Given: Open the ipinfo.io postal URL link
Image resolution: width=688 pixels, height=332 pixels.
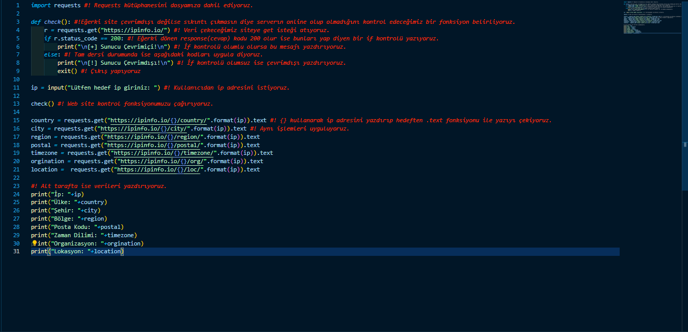Looking at the screenshot, I should [152, 145].
